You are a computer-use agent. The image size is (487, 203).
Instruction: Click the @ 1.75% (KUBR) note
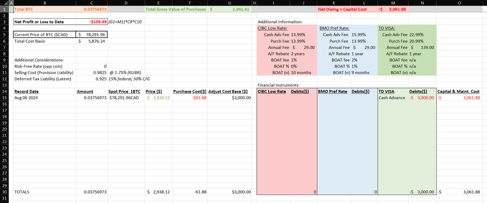[125, 72]
